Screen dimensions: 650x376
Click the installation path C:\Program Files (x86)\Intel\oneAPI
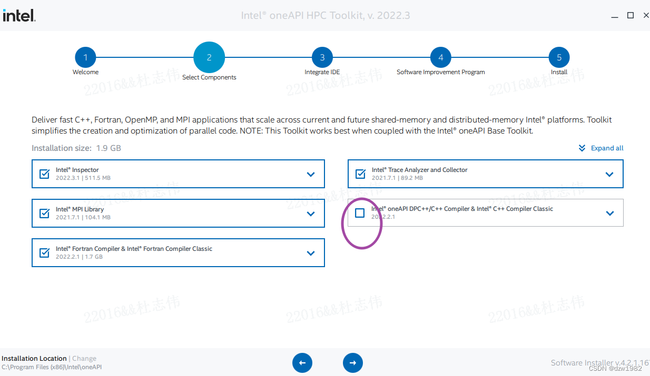[52, 367]
